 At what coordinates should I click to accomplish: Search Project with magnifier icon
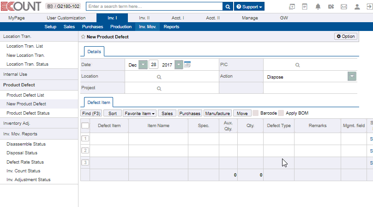pyautogui.click(x=159, y=89)
